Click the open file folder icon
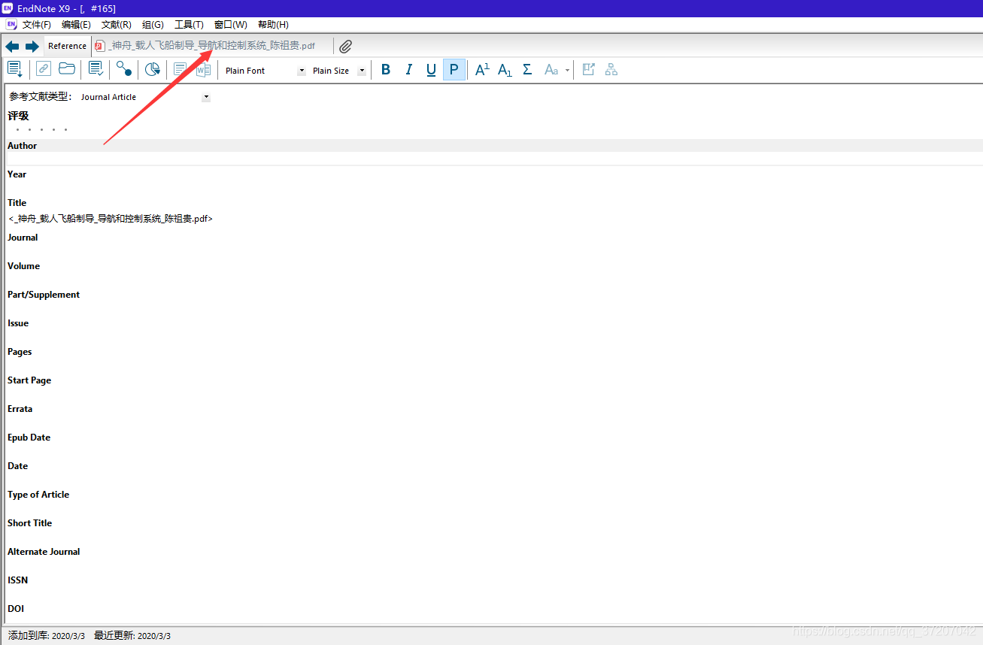The height and width of the screenshot is (645, 983). tap(67, 69)
